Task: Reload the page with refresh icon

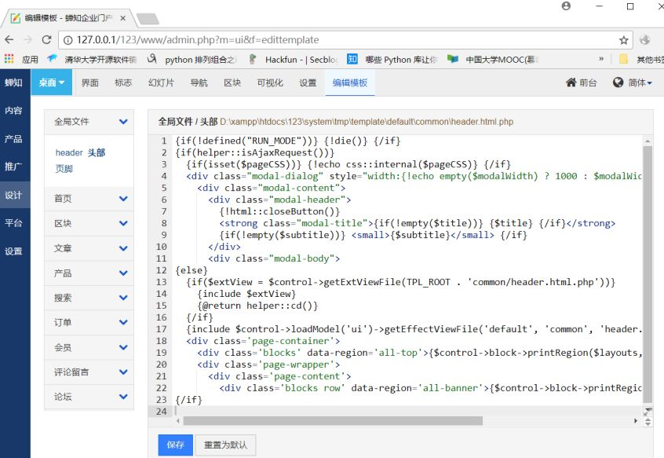Action: (47, 40)
